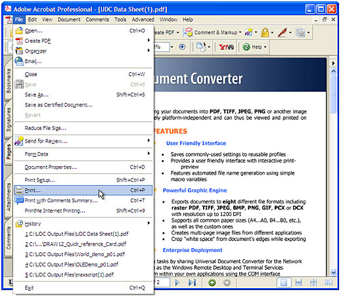Expand the Create PDF submenu

pos(83,41)
